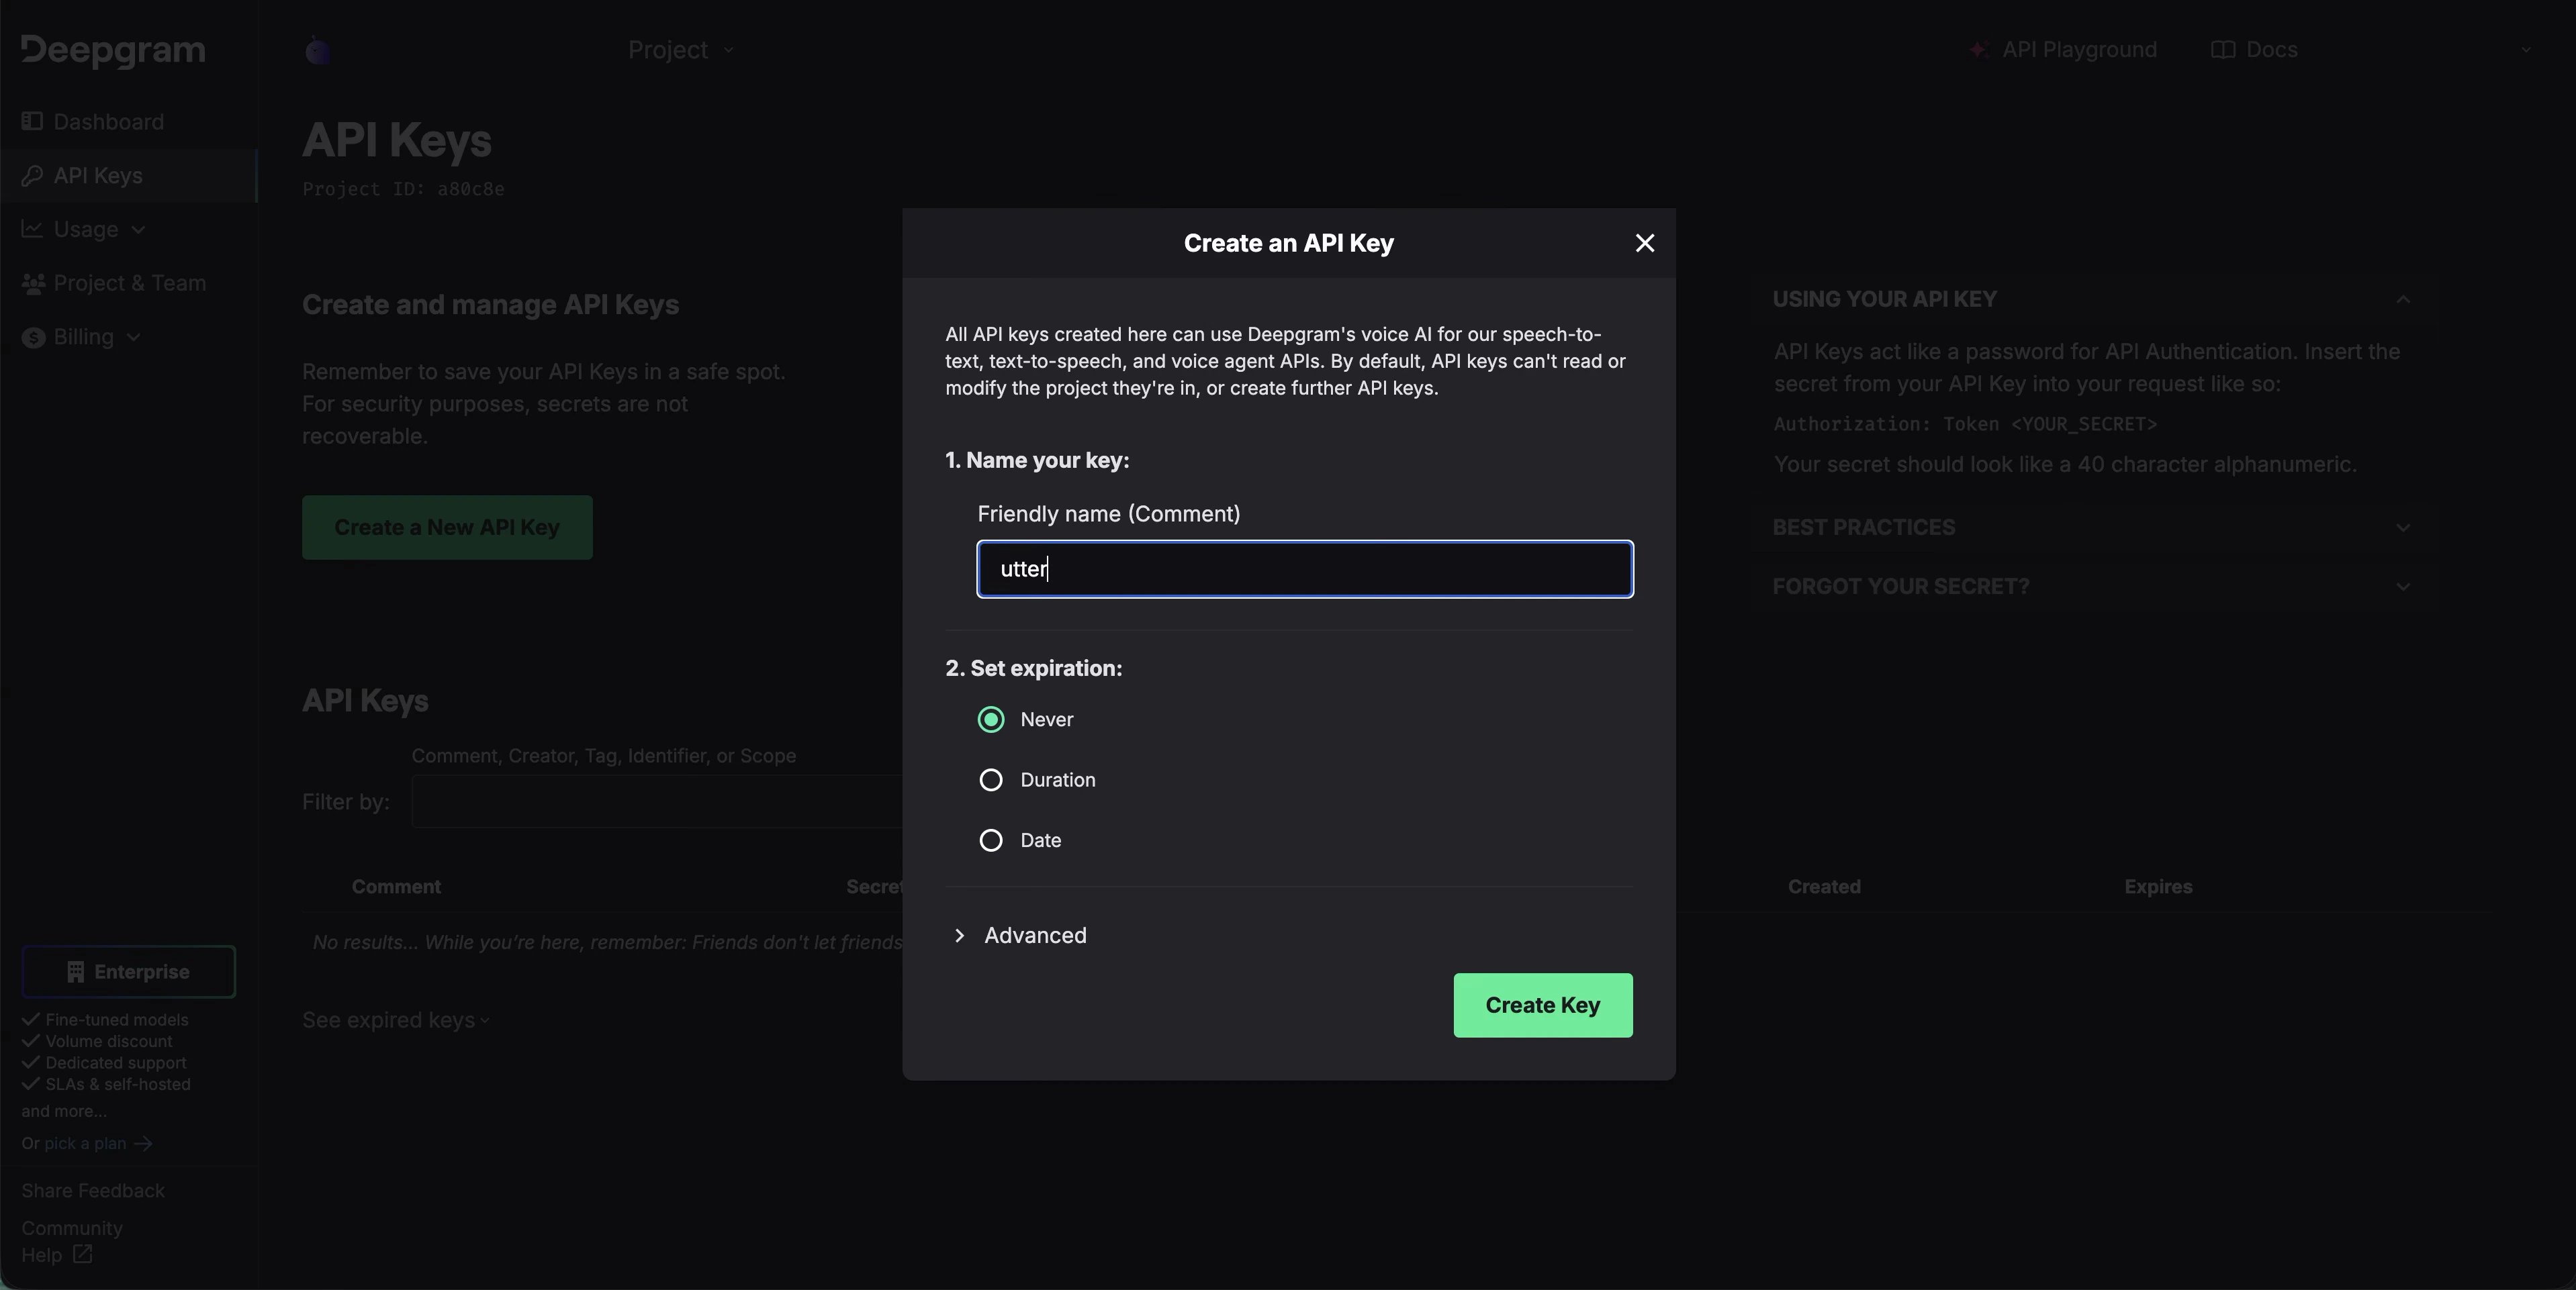Screen dimensions: 2576x1290
Task: Switch to the API Keys sidebar section
Action: coord(97,175)
